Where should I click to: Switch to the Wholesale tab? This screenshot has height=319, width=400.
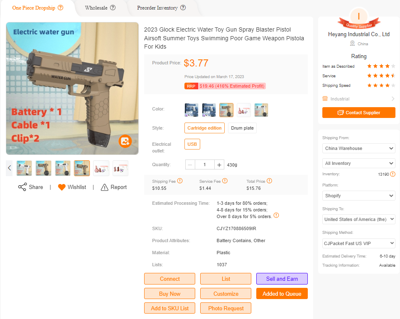tap(96, 8)
